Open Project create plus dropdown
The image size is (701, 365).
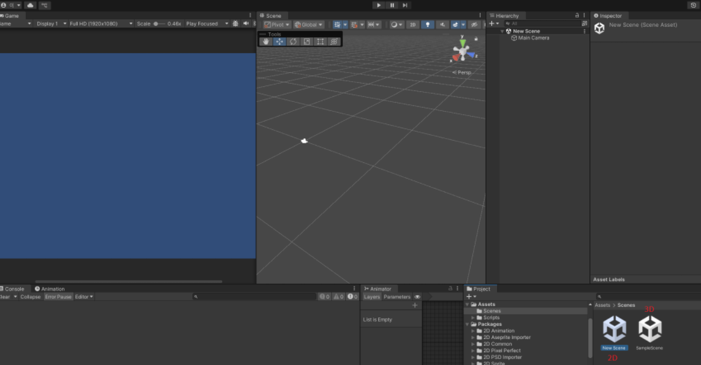click(x=471, y=297)
